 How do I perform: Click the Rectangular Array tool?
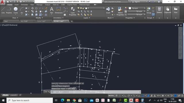(40, 15)
